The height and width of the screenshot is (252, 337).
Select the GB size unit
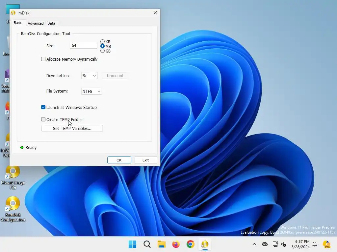[x=103, y=51]
